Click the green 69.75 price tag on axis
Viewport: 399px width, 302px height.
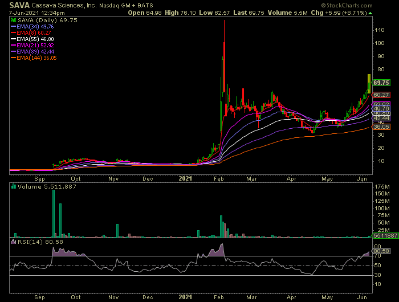[381, 83]
